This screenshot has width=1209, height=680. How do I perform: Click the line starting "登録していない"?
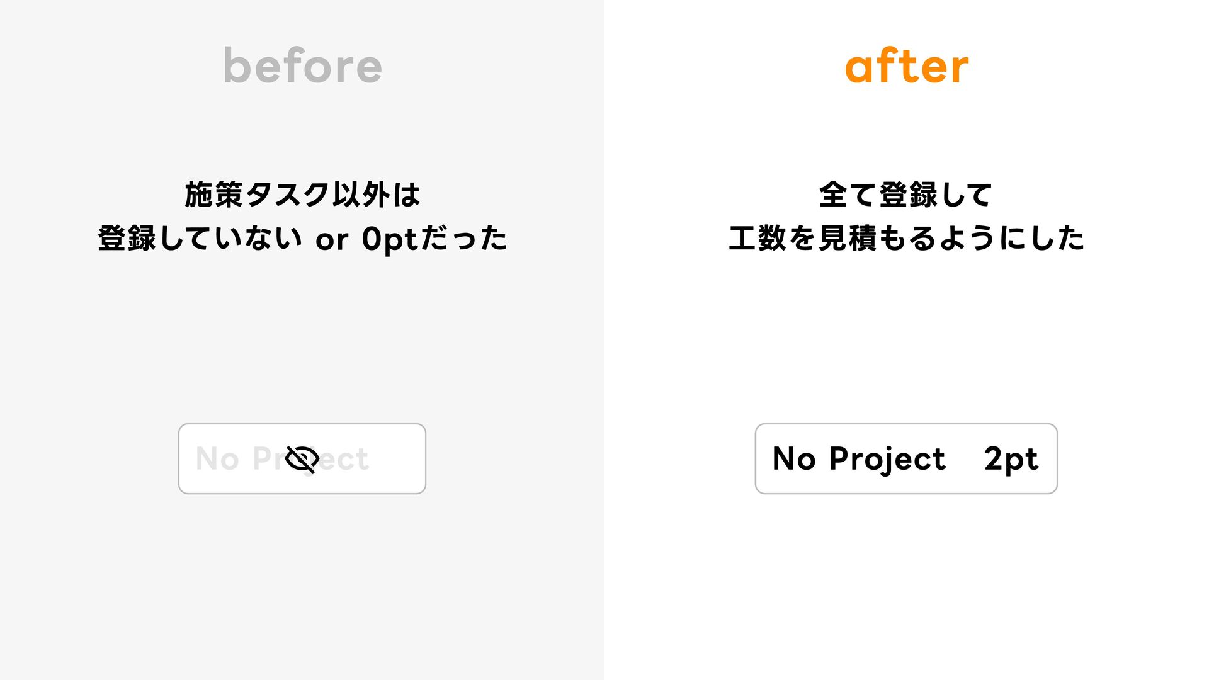[302, 239]
